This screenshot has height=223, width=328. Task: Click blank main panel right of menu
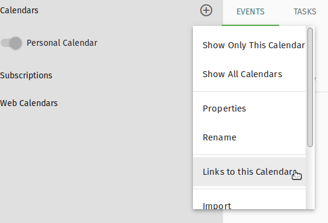(x=322, y=157)
